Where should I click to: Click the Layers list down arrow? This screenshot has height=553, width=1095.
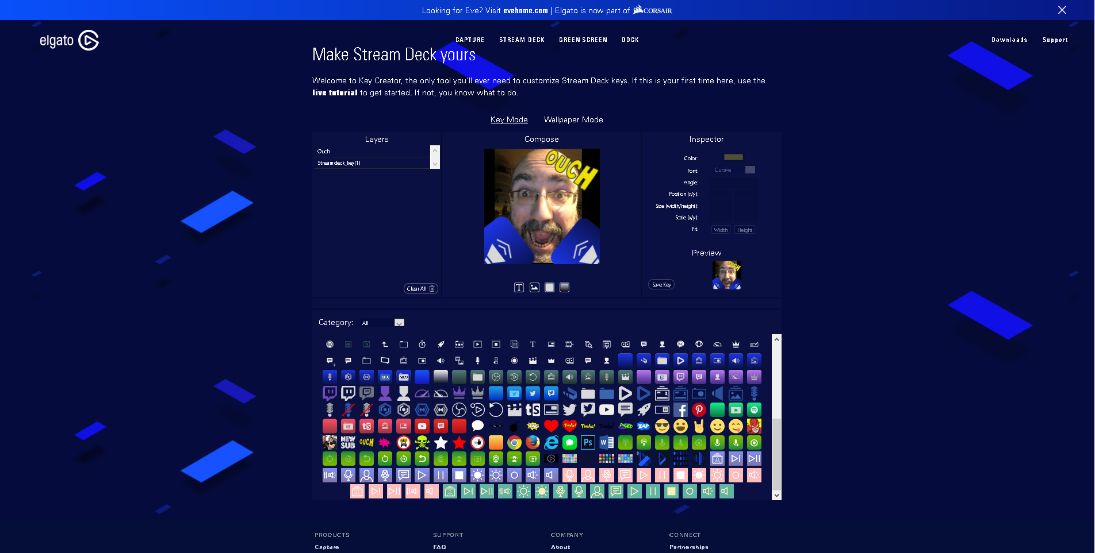pos(435,164)
